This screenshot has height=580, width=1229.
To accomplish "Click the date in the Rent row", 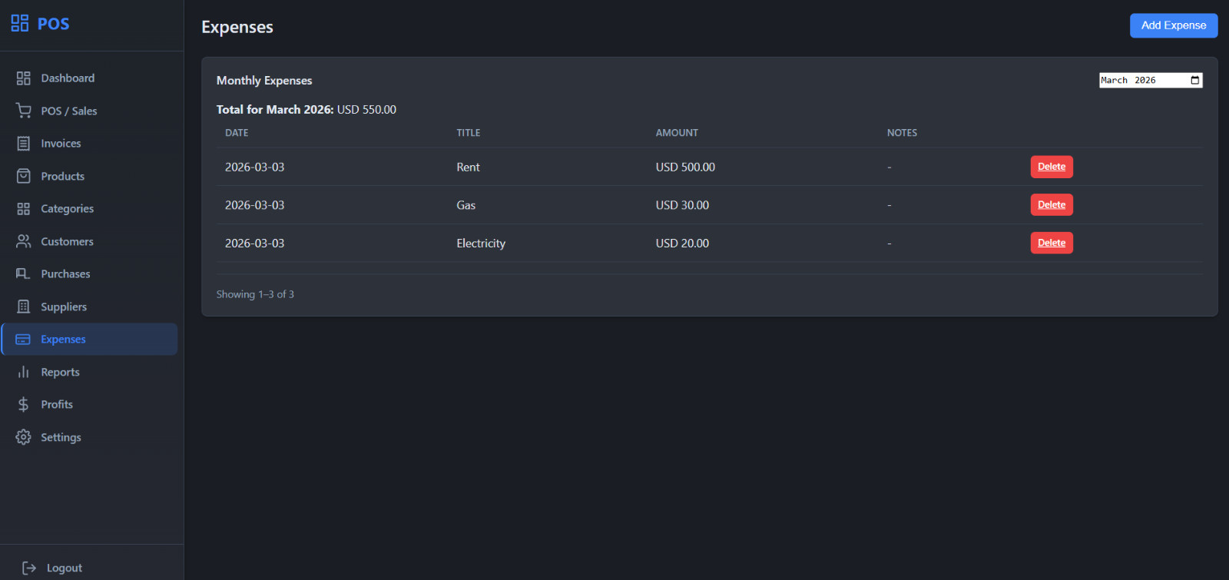I will tap(254, 167).
